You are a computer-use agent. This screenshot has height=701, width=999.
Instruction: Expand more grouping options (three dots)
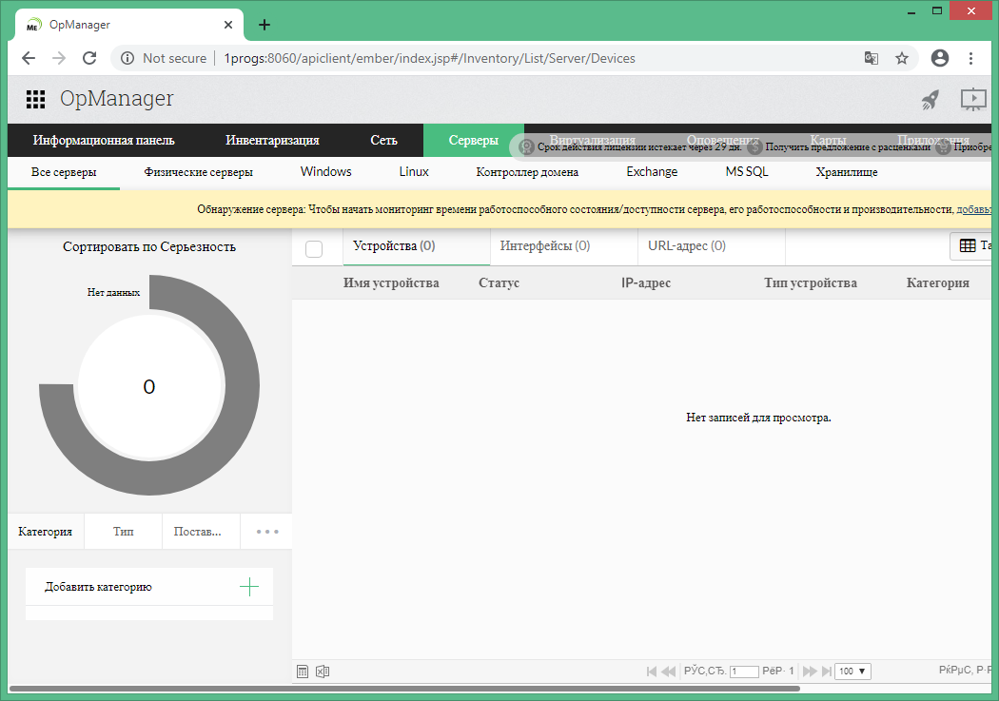pyautogui.click(x=267, y=531)
